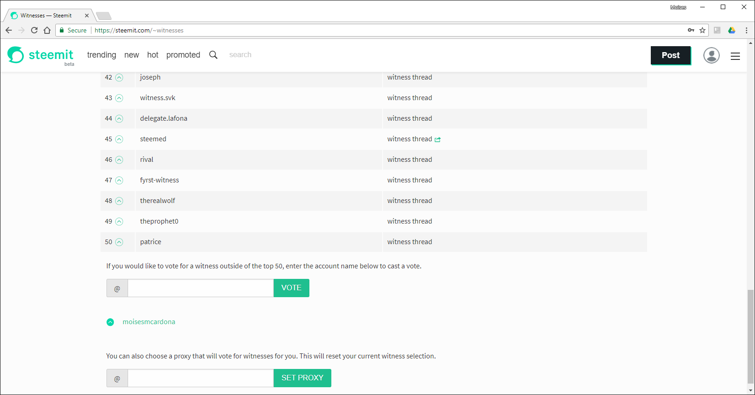The width and height of the screenshot is (755, 395).
Task: Go to hot posts
Action: pyautogui.click(x=153, y=55)
